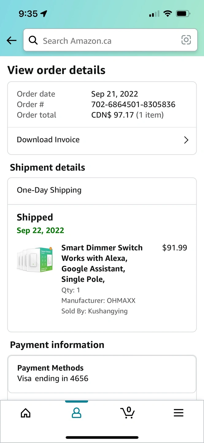
Task: Tap the One-Day Shipping row
Action: click(102, 190)
